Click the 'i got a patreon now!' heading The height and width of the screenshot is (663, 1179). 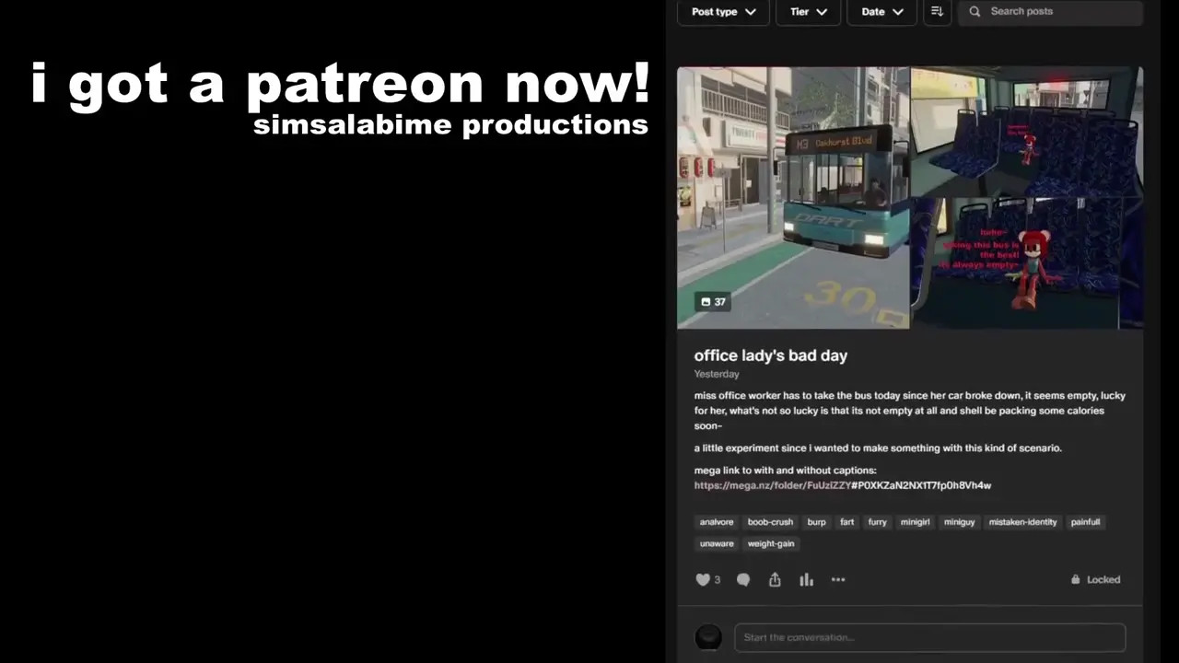click(x=341, y=83)
